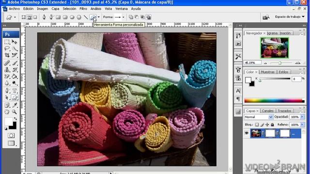Enable Exclude overlapping path areas option
Image resolution: width=310 pixels, height=174 pixels.
tap(148, 17)
